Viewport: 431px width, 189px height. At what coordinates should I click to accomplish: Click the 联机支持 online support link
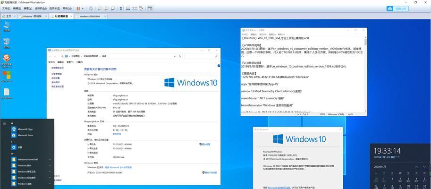click(x=117, y=134)
